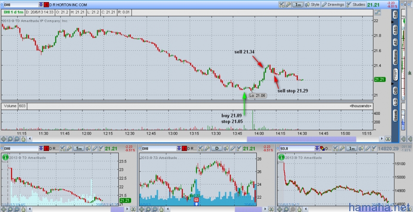The width and height of the screenshot is (413, 212).
Task: Click the red phone event marker on daily chart
Action: coord(196,200)
